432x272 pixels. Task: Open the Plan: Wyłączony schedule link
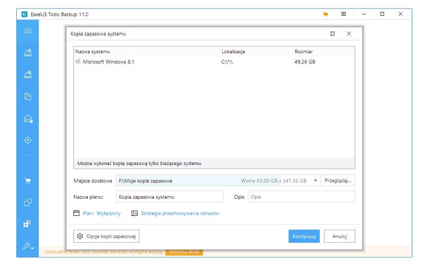[x=102, y=213]
